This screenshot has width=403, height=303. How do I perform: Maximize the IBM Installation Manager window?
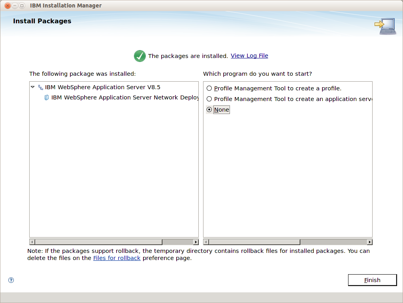(x=22, y=6)
